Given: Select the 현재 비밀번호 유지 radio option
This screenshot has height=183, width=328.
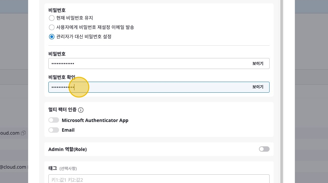Looking at the screenshot, I should pos(52,18).
